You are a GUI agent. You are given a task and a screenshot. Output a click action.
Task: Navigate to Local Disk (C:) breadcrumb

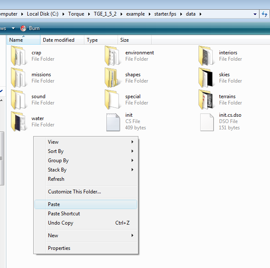coord(42,14)
